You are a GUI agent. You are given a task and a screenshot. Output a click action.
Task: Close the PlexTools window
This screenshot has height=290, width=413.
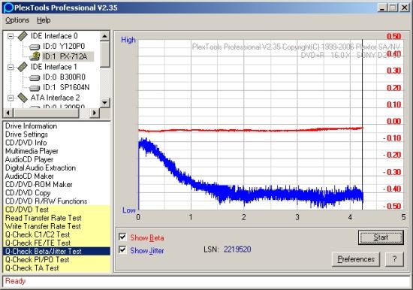[x=404, y=8]
